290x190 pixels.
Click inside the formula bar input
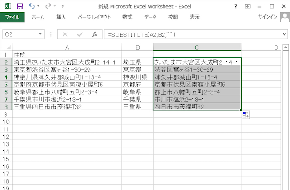coord(190,34)
